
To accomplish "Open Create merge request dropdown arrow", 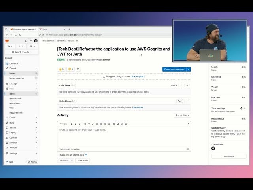I will 188,69.
